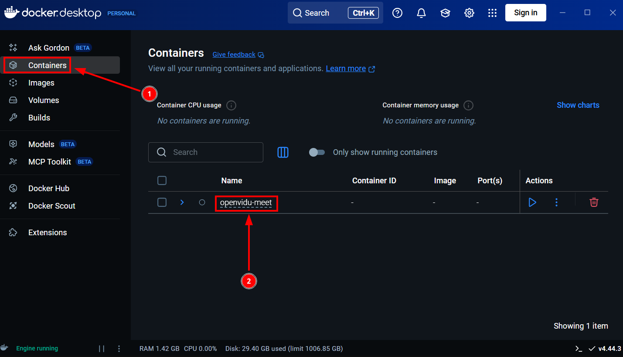
Task: Click the Sign in button
Action: coord(525,13)
